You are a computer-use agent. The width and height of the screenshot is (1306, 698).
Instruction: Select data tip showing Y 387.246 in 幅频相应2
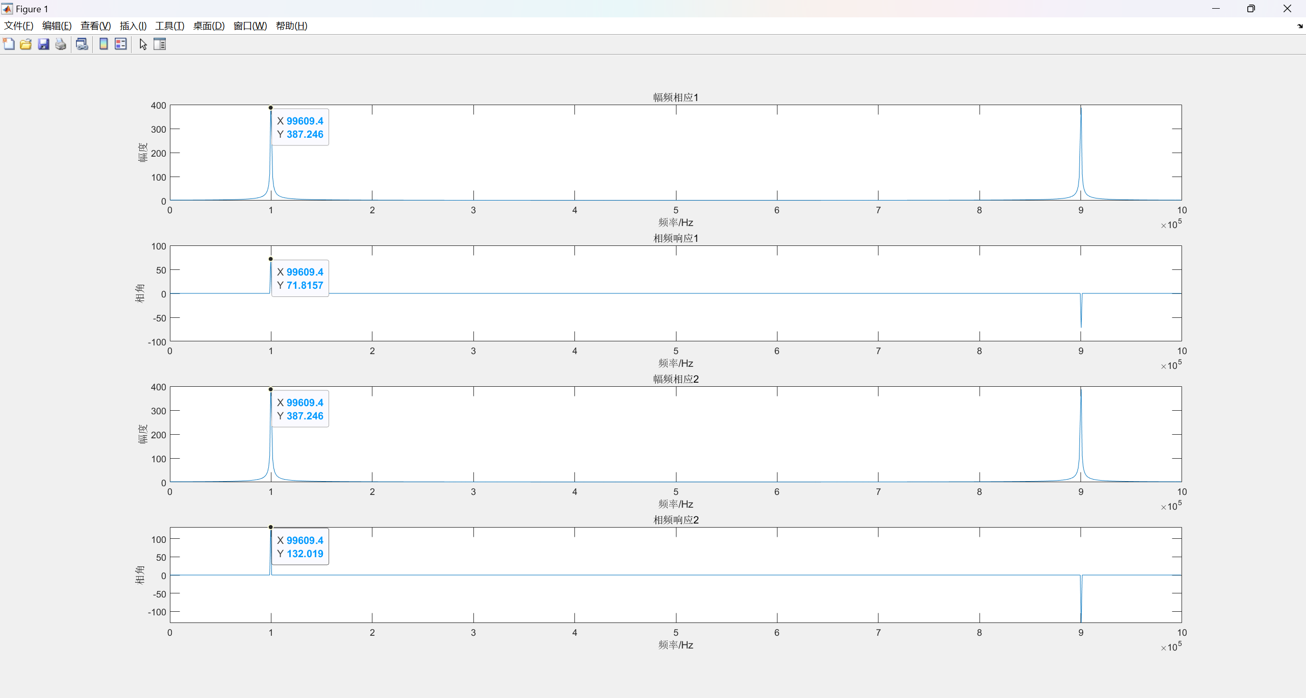tap(300, 409)
